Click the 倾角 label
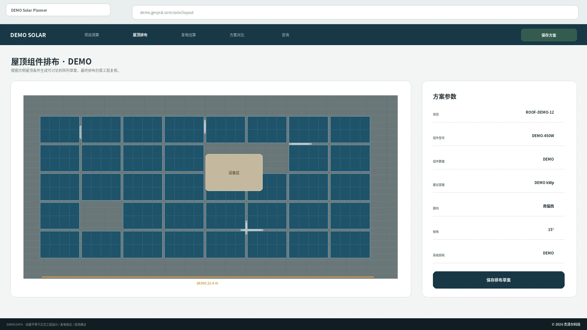This screenshot has width=587, height=330. 435,232
